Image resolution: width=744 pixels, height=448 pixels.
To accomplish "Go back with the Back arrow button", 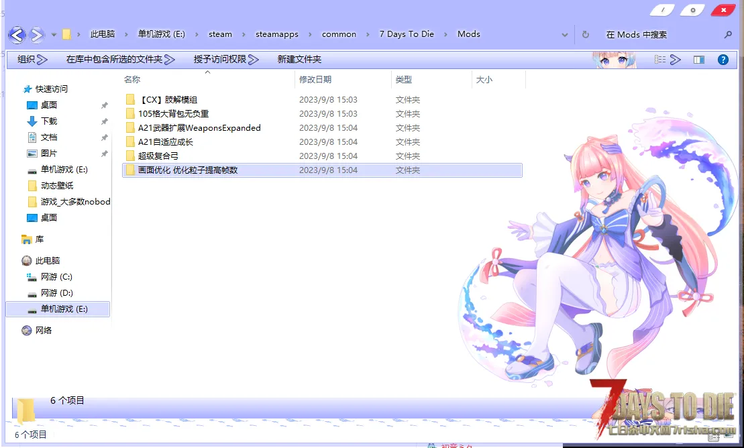I will point(17,35).
